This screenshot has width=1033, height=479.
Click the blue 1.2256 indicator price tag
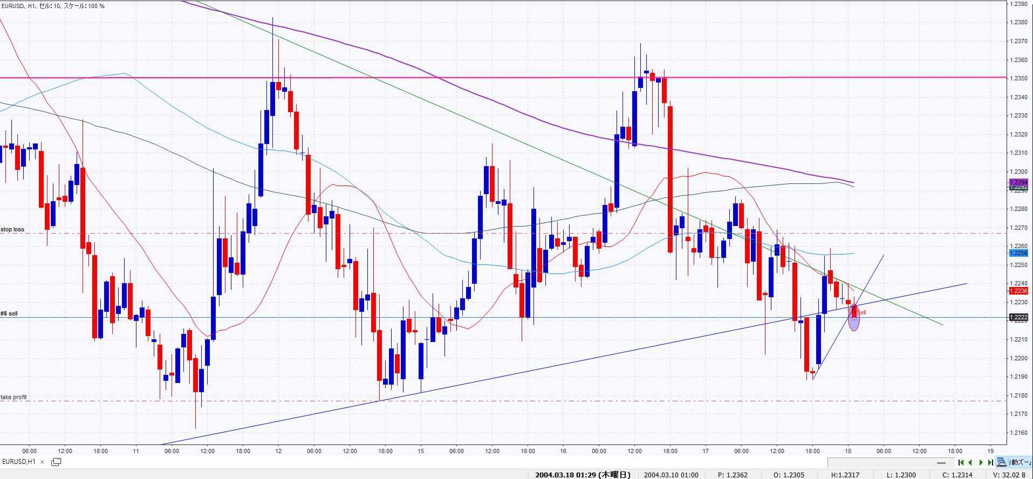(x=1018, y=253)
